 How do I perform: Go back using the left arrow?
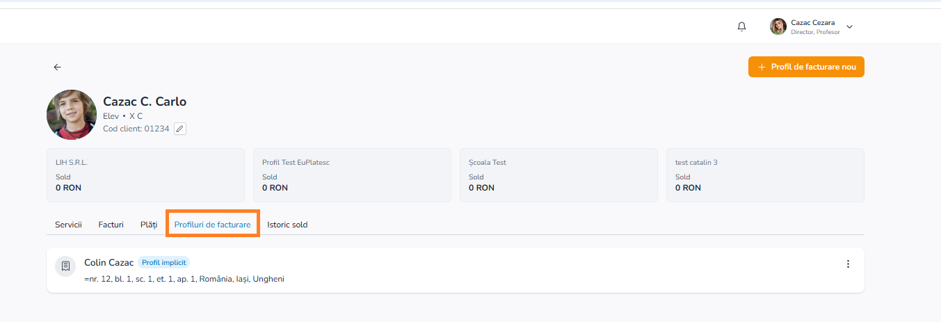pyautogui.click(x=57, y=67)
